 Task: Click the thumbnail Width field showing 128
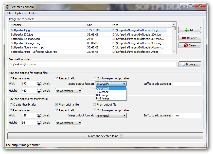[29, 115]
